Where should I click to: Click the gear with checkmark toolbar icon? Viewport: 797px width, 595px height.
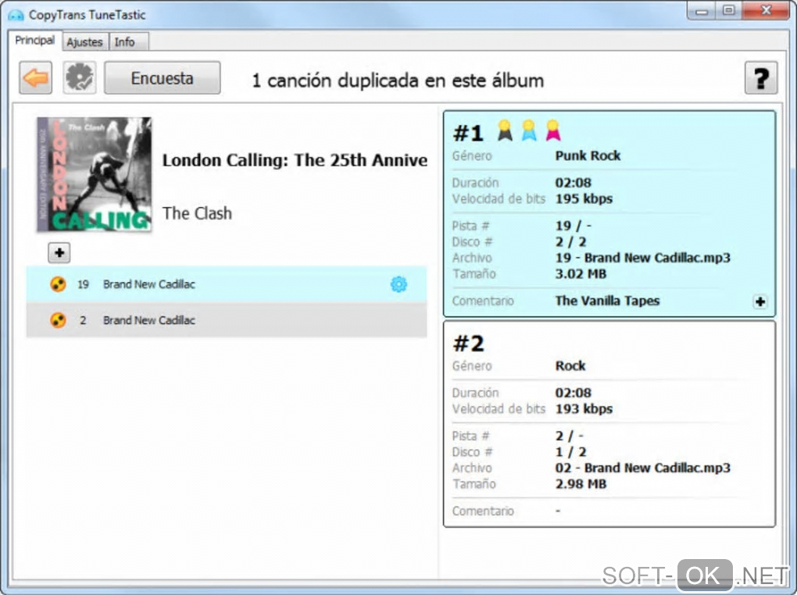pyautogui.click(x=80, y=78)
